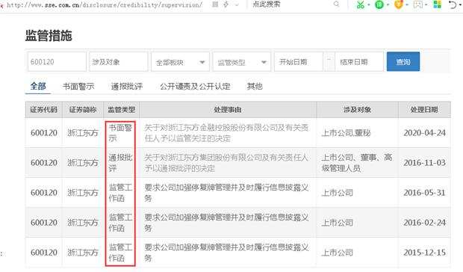This screenshot has height=272, width=463.
Task: Open the 全部板块 dropdown
Action: click(180, 62)
